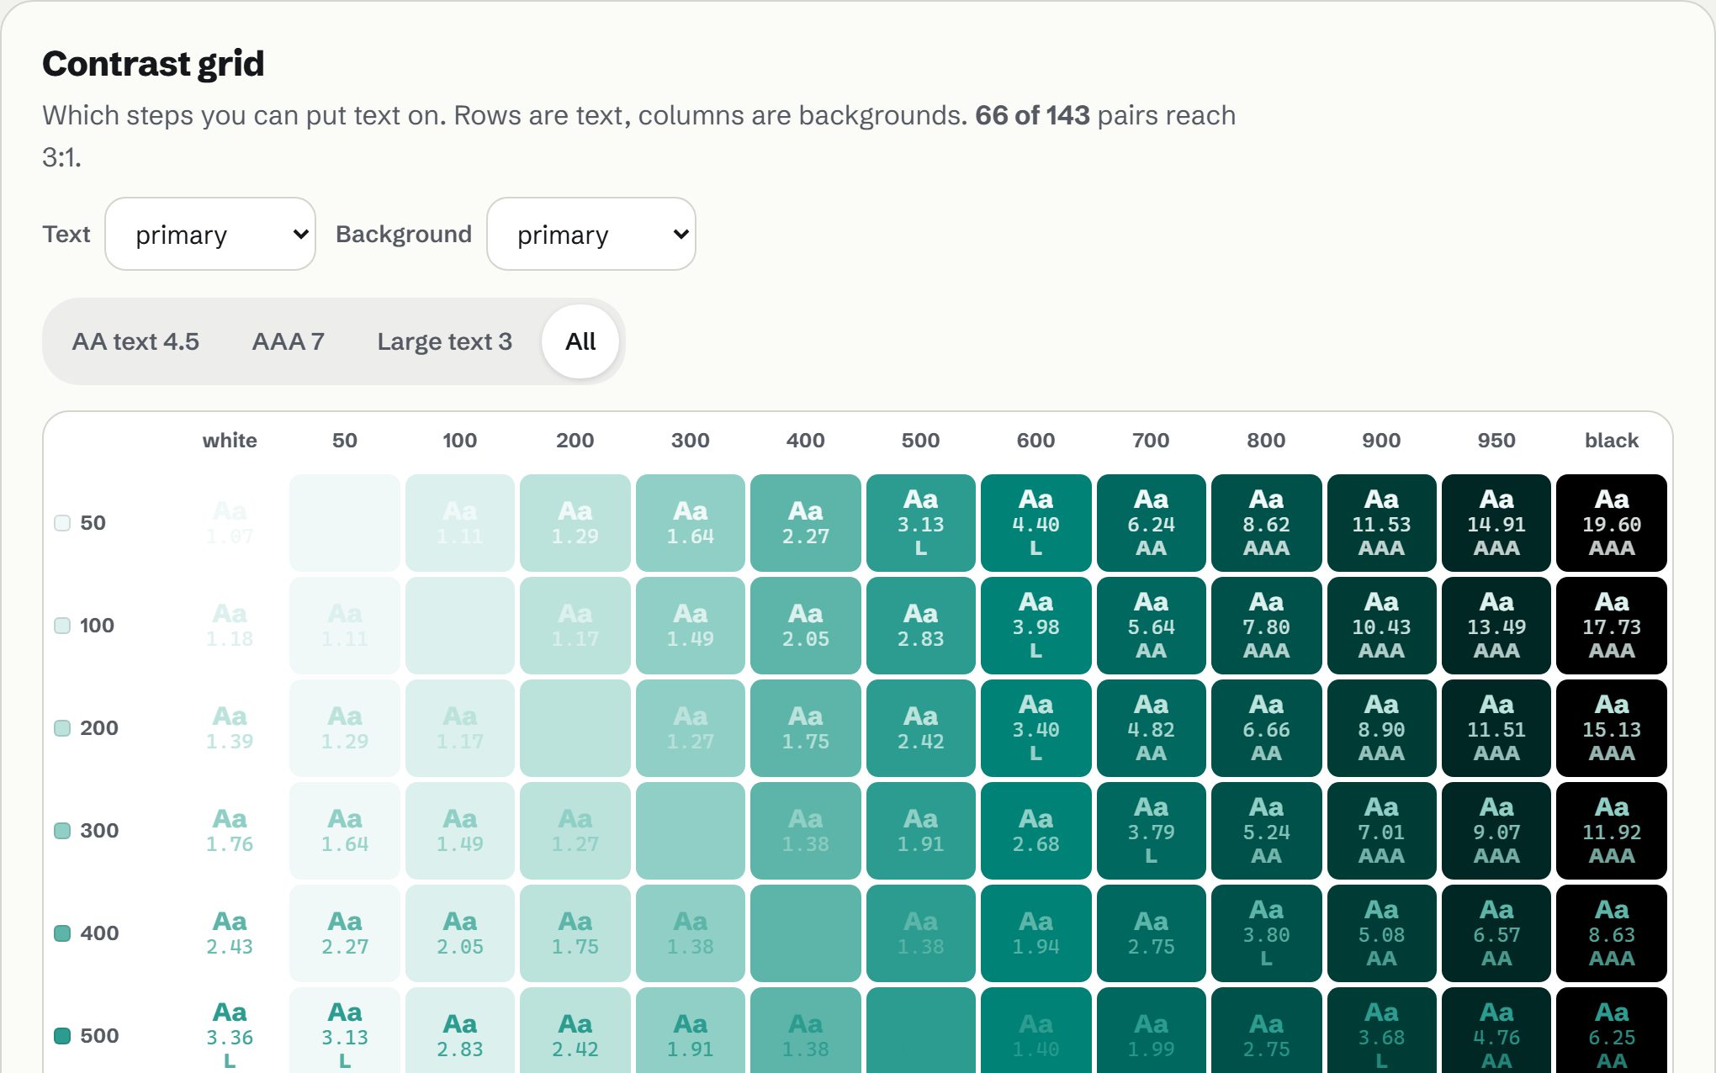Image resolution: width=1716 pixels, height=1073 pixels.
Task: Choose the Large text 3 filter
Action: 444,341
